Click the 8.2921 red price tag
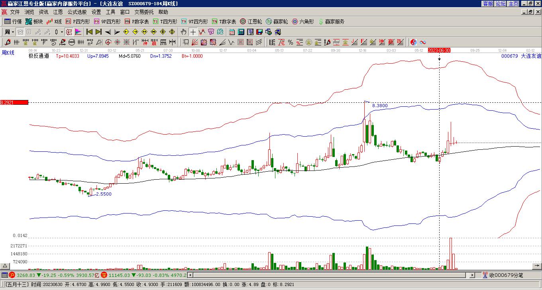Image resolution: width=542 pixels, height=290 pixels. (14, 102)
